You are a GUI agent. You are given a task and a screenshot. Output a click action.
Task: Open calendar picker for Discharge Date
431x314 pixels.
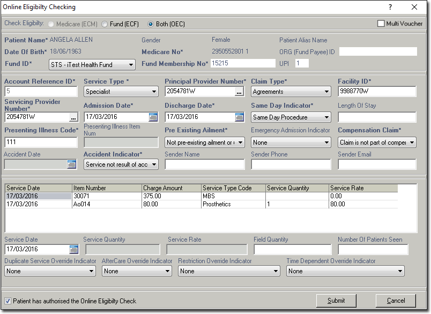[240, 117]
